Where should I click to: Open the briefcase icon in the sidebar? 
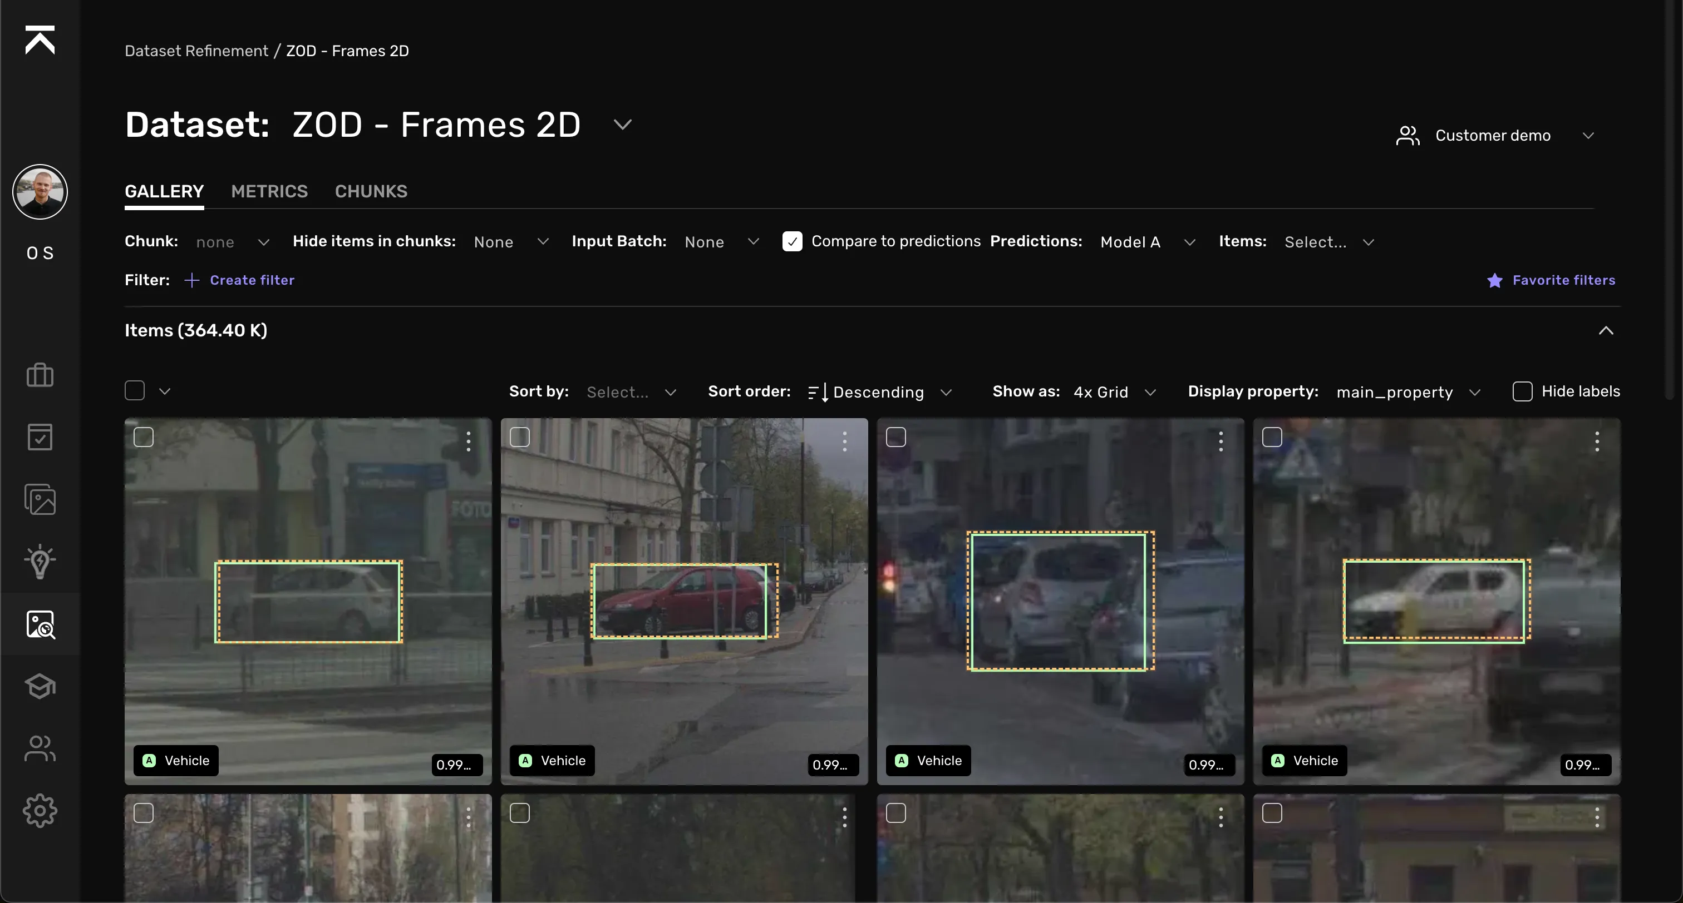pyautogui.click(x=40, y=375)
